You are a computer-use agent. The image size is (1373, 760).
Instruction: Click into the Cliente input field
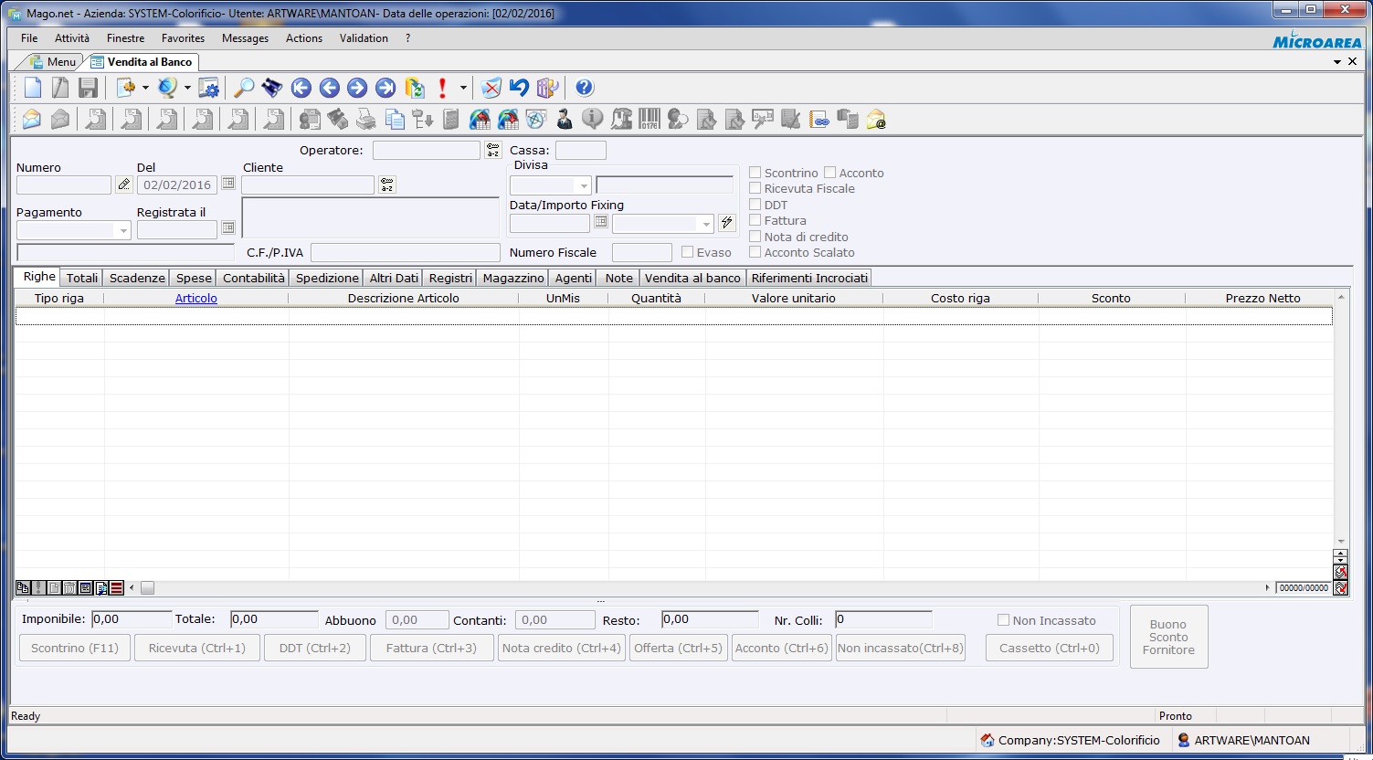308,185
